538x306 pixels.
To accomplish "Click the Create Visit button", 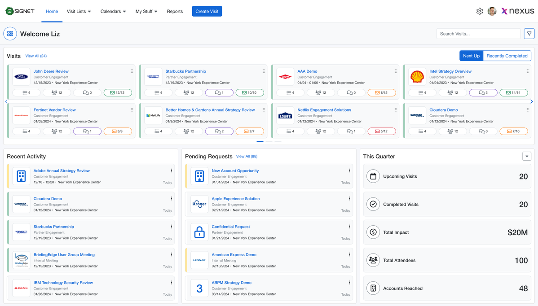I will (207, 11).
